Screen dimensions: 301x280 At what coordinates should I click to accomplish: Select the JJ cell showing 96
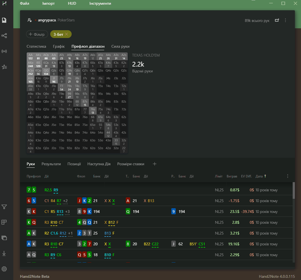pyautogui.click(x=54, y=80)
